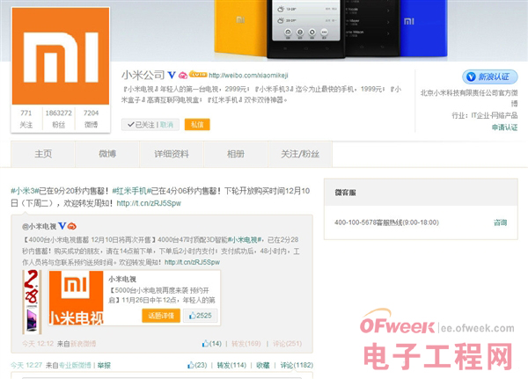Open the t.cn/zRJ5Spw link in the main post
Screen dimensions: 528x379
pos(149,203)
